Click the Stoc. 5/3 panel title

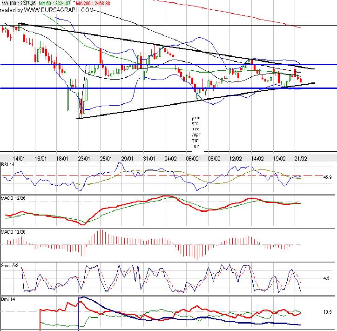10,266
